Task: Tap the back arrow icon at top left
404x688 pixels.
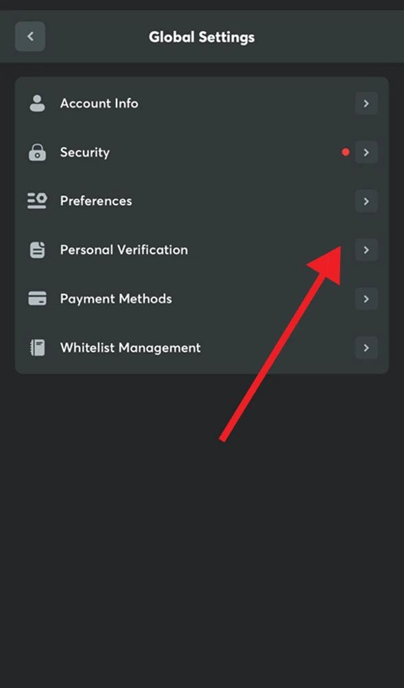Action: tap(30, 36)
